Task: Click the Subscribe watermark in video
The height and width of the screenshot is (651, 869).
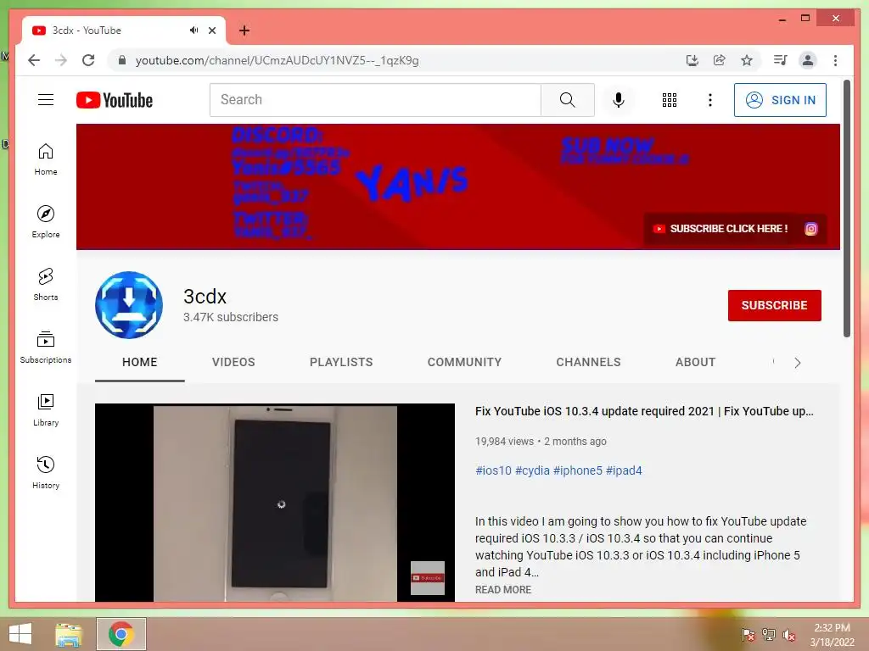Action: click(x=428, y=578)
